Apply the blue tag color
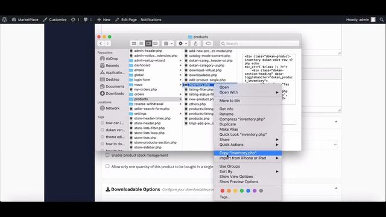The width and height of the screenshot is (386, 217). pos(248,190)
